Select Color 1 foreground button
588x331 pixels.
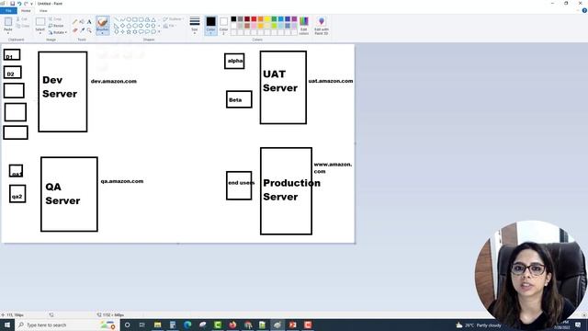point(210,26)
